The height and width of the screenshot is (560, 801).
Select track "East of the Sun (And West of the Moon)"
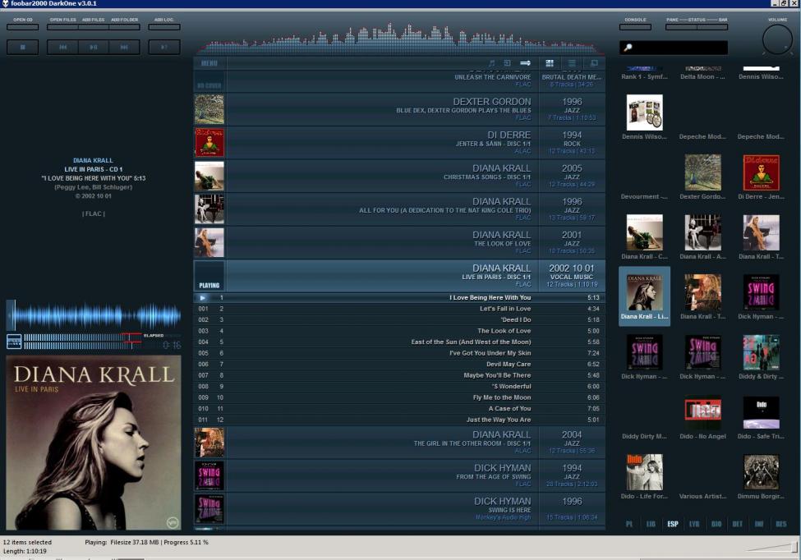click(x=399, y=342)
